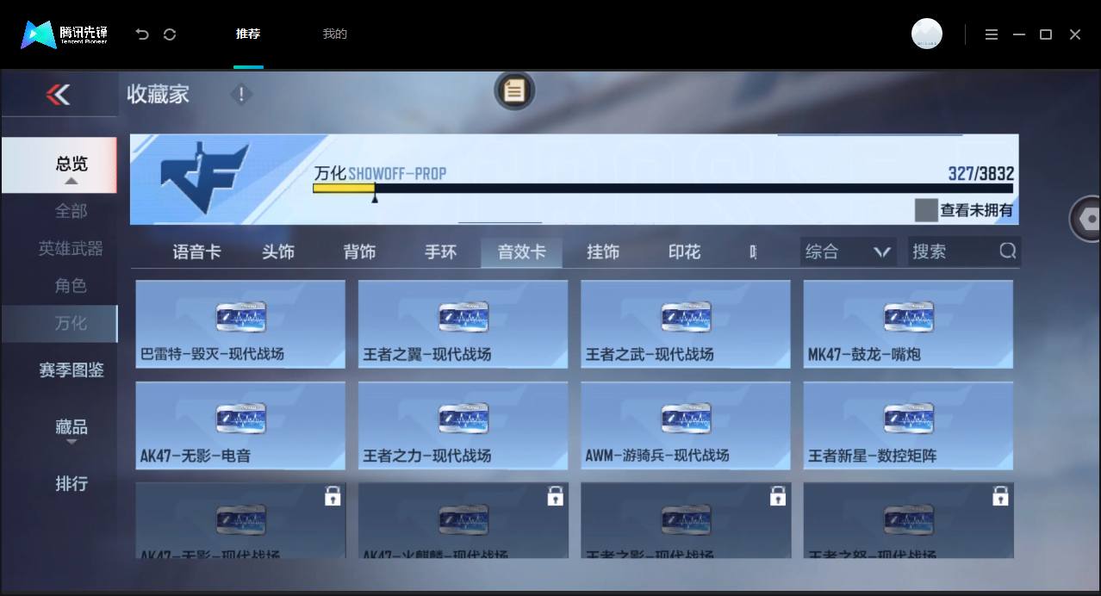Click the 327/3832 collection count

pos(981,173)
